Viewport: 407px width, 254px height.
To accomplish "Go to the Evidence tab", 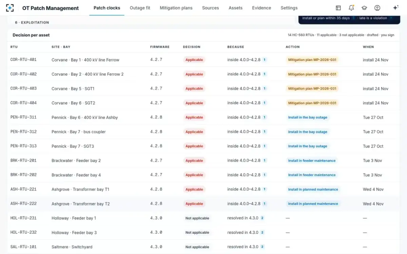I will coord(261,8).
